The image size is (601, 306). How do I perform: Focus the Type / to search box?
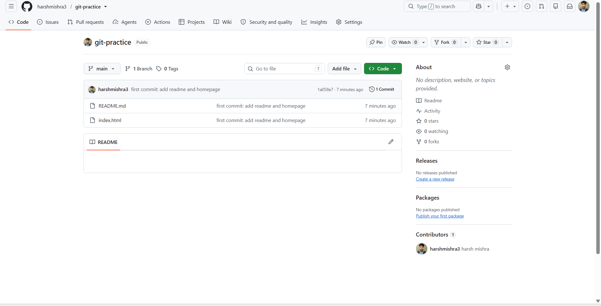click(x=437, y=6)
